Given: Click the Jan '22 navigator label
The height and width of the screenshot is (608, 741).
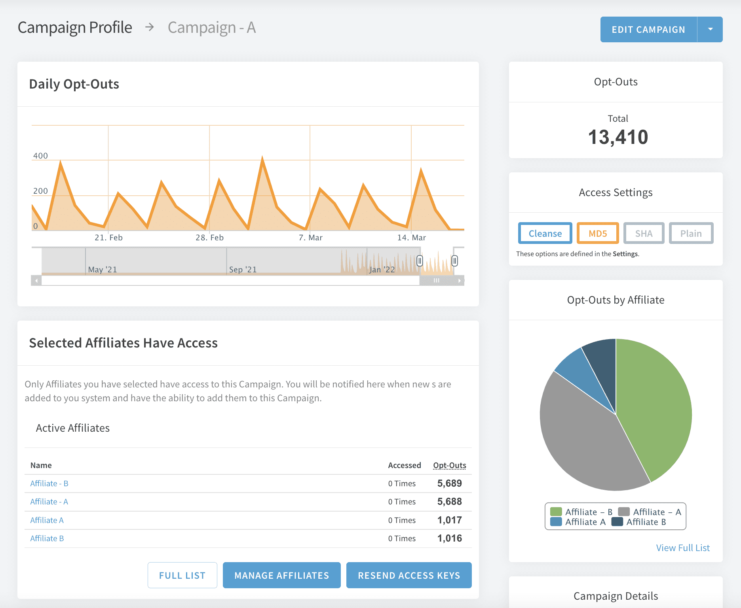Looking at the screenshot, I should [x=382, y=270].
